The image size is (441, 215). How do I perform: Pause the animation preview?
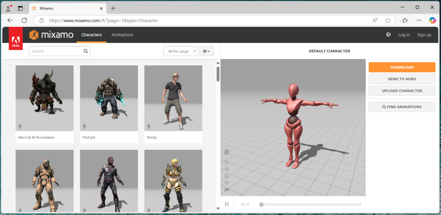[227, 204]
